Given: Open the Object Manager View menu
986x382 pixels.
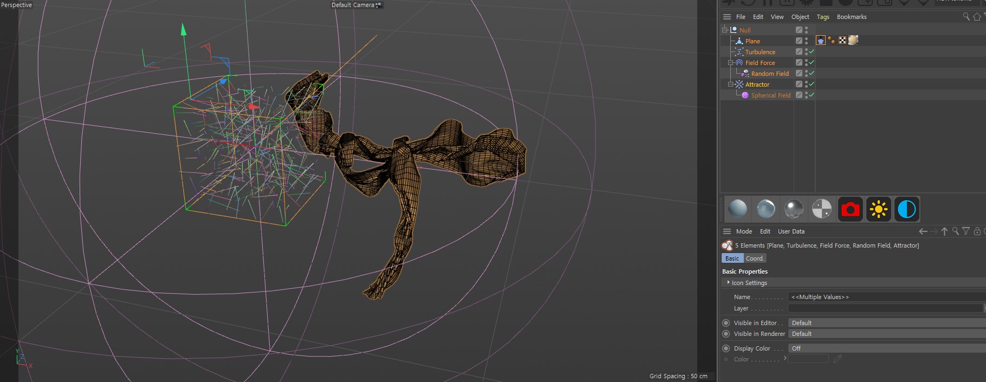Looking at the screenshot, I should [x=777, y=17].
